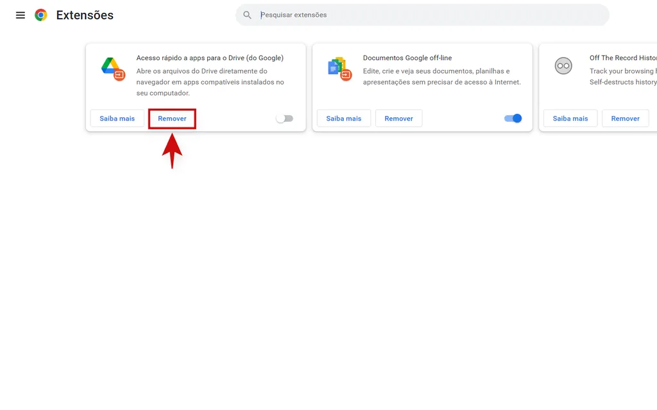657x410 pixels.
Task: Enable the Drive quick access extension toggle
Action: 284,119
